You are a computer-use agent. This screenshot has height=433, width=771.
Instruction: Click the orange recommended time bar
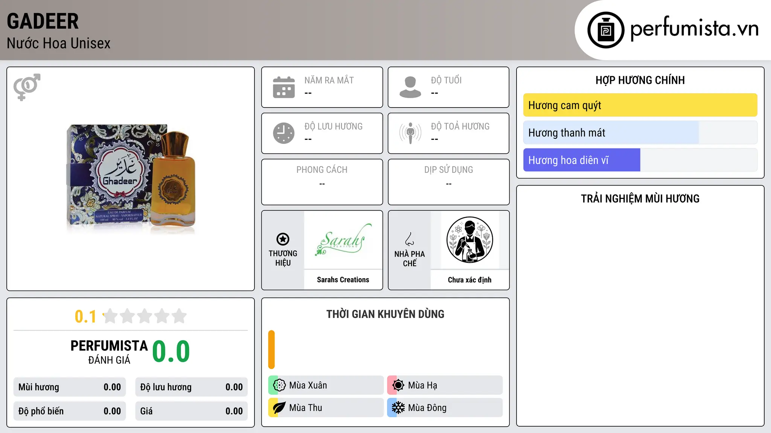[x=271, y=350]
